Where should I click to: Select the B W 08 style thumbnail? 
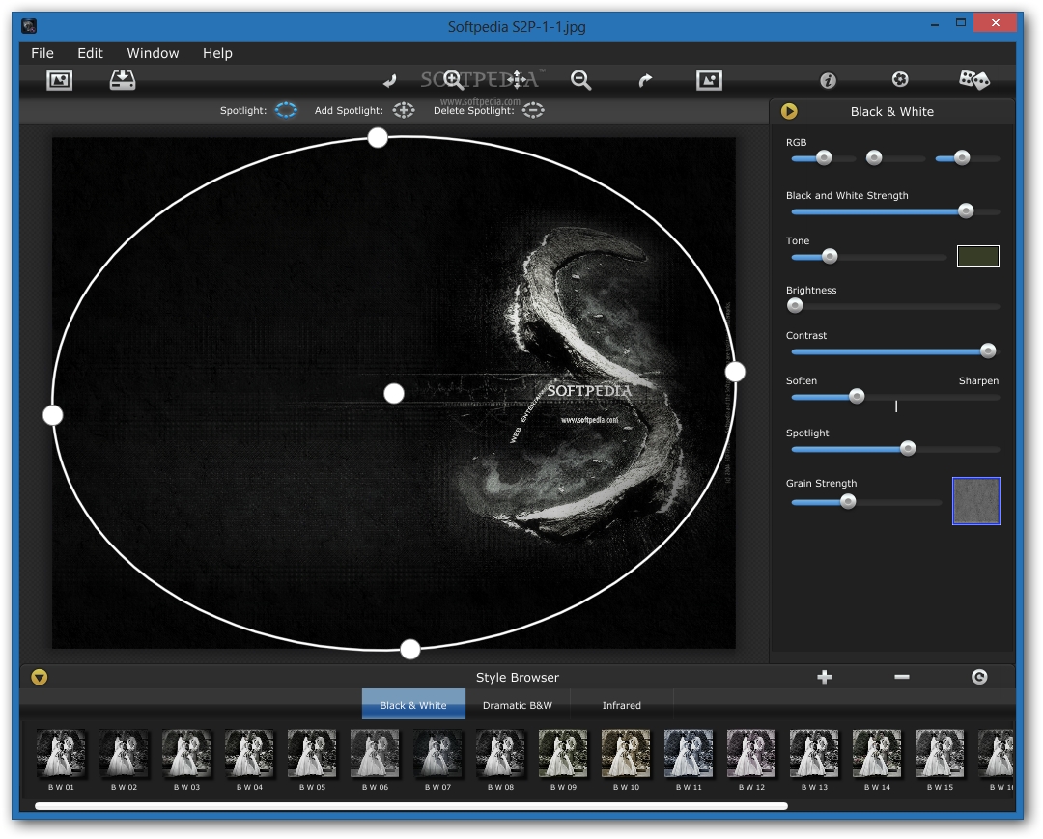pyautogui.click(x=500, y=753)
